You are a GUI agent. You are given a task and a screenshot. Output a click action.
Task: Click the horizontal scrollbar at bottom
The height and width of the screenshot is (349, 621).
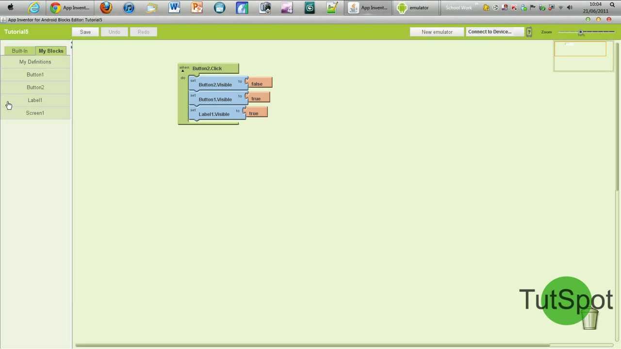[312, 346]
